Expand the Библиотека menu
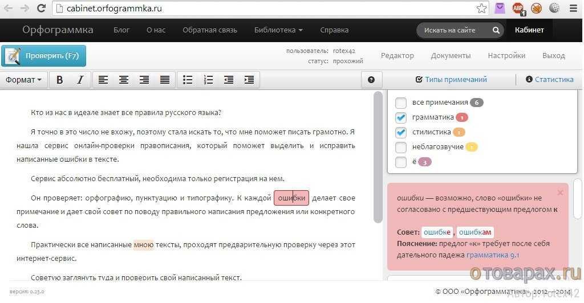The image size is (584, 303). click(278, 30)
